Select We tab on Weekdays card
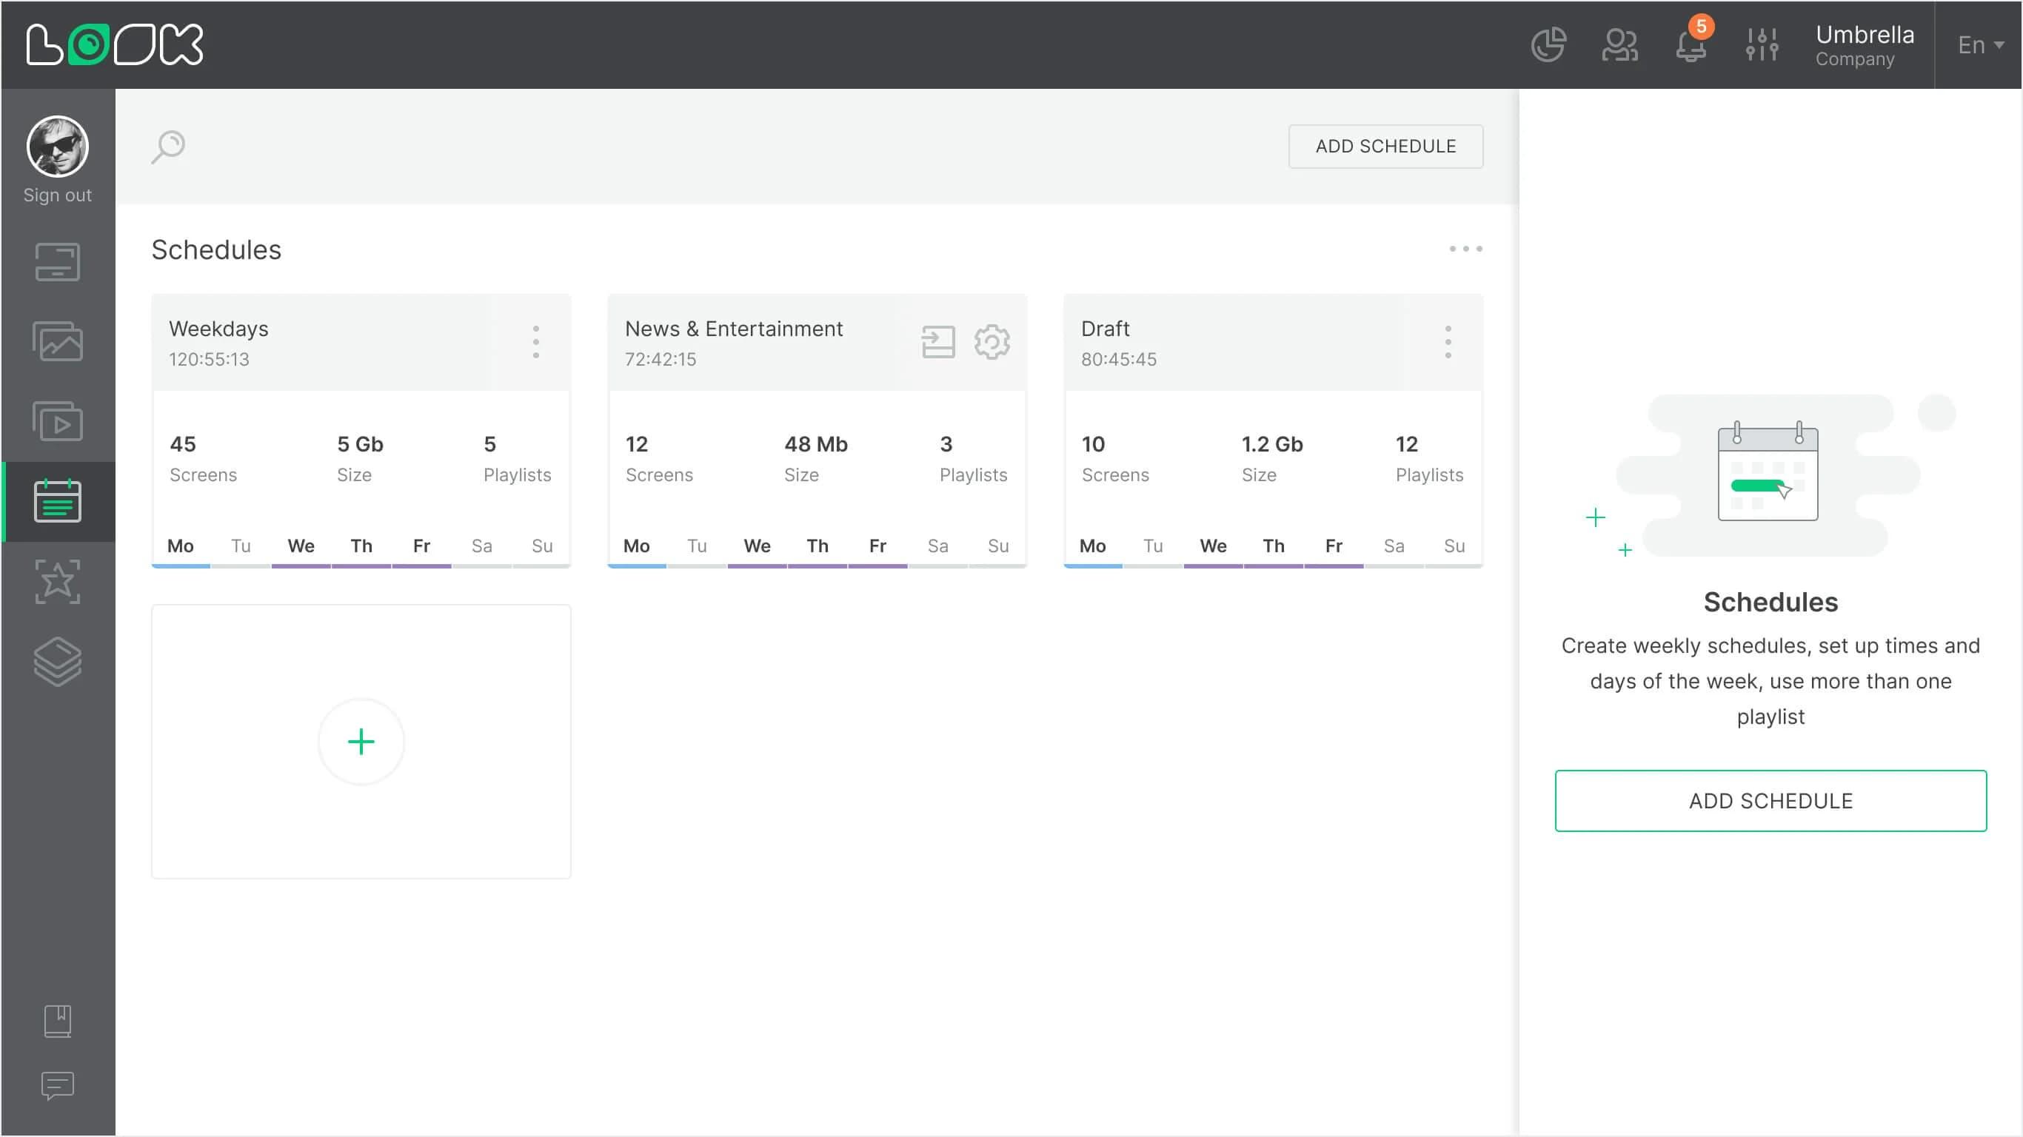The height and width of the screenshot is (1137, 2023). click(x=301, y=546)
